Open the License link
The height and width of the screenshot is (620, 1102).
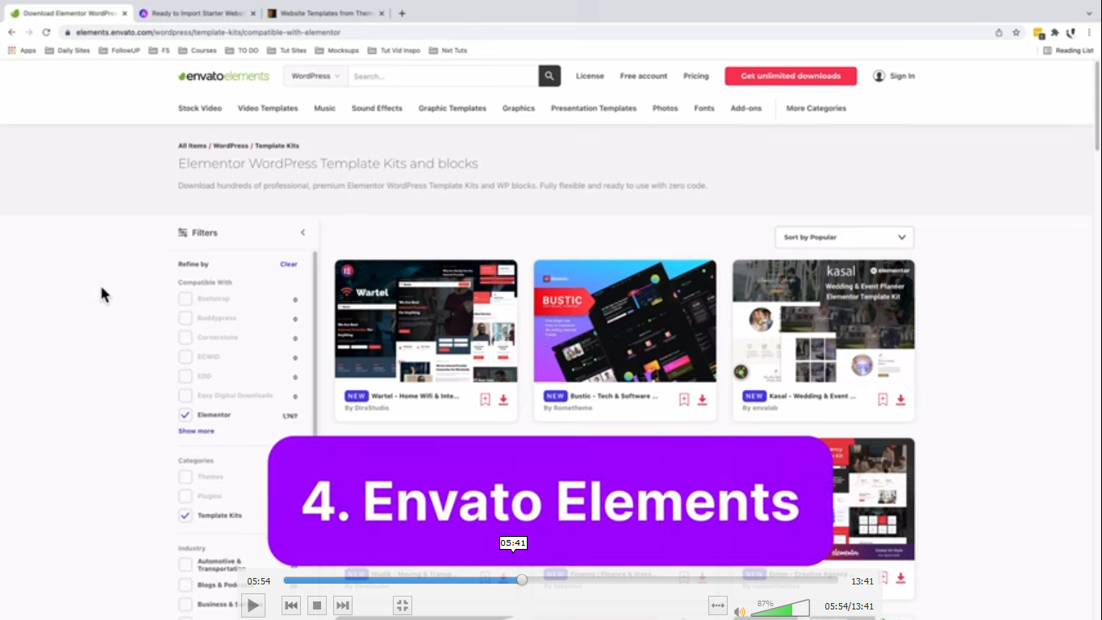(x=590, y=76)
